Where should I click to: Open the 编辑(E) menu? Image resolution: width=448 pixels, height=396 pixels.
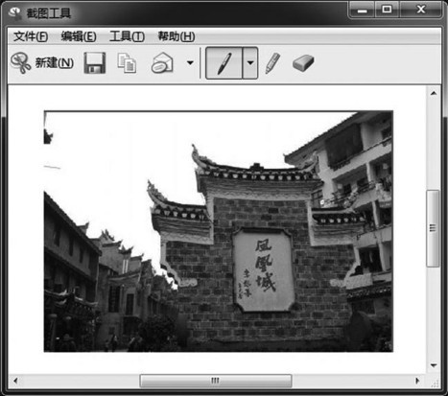79,36
